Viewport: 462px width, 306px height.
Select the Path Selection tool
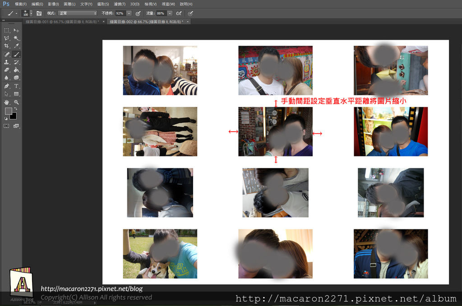(6, 94)
